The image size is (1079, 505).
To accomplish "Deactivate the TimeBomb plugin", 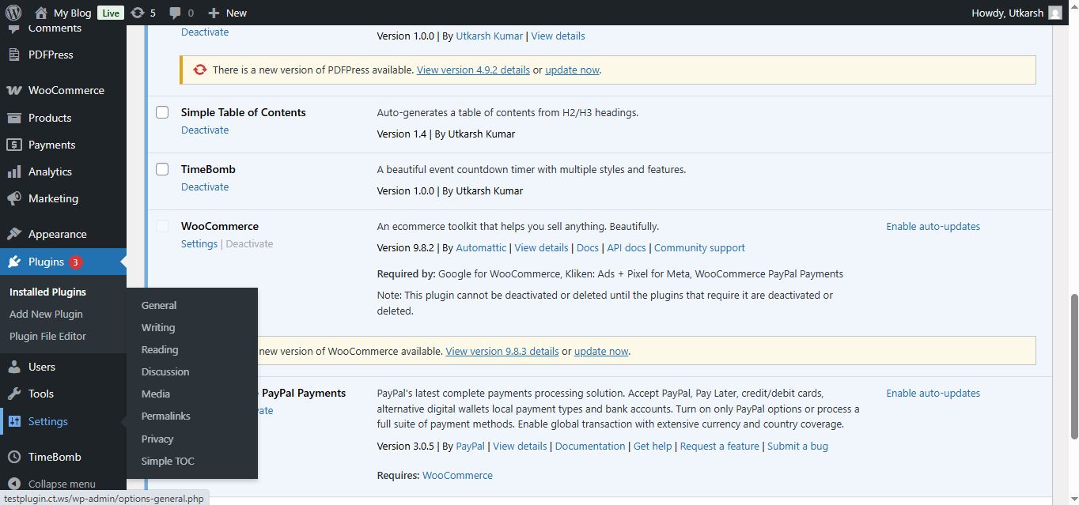I will [x=205, y=187].
